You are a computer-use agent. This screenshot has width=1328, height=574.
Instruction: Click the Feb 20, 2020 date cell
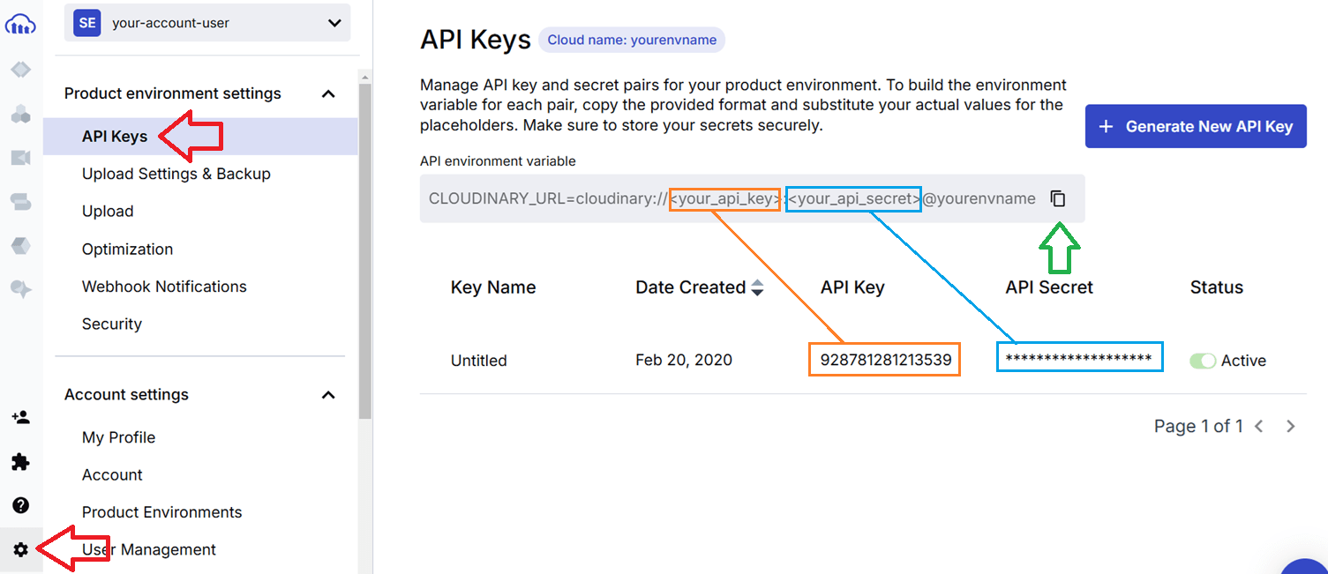[x=684, y=361]
